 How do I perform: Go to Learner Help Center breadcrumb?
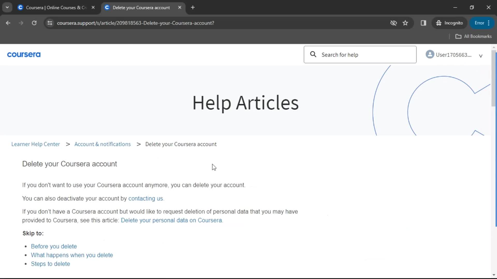36,144
